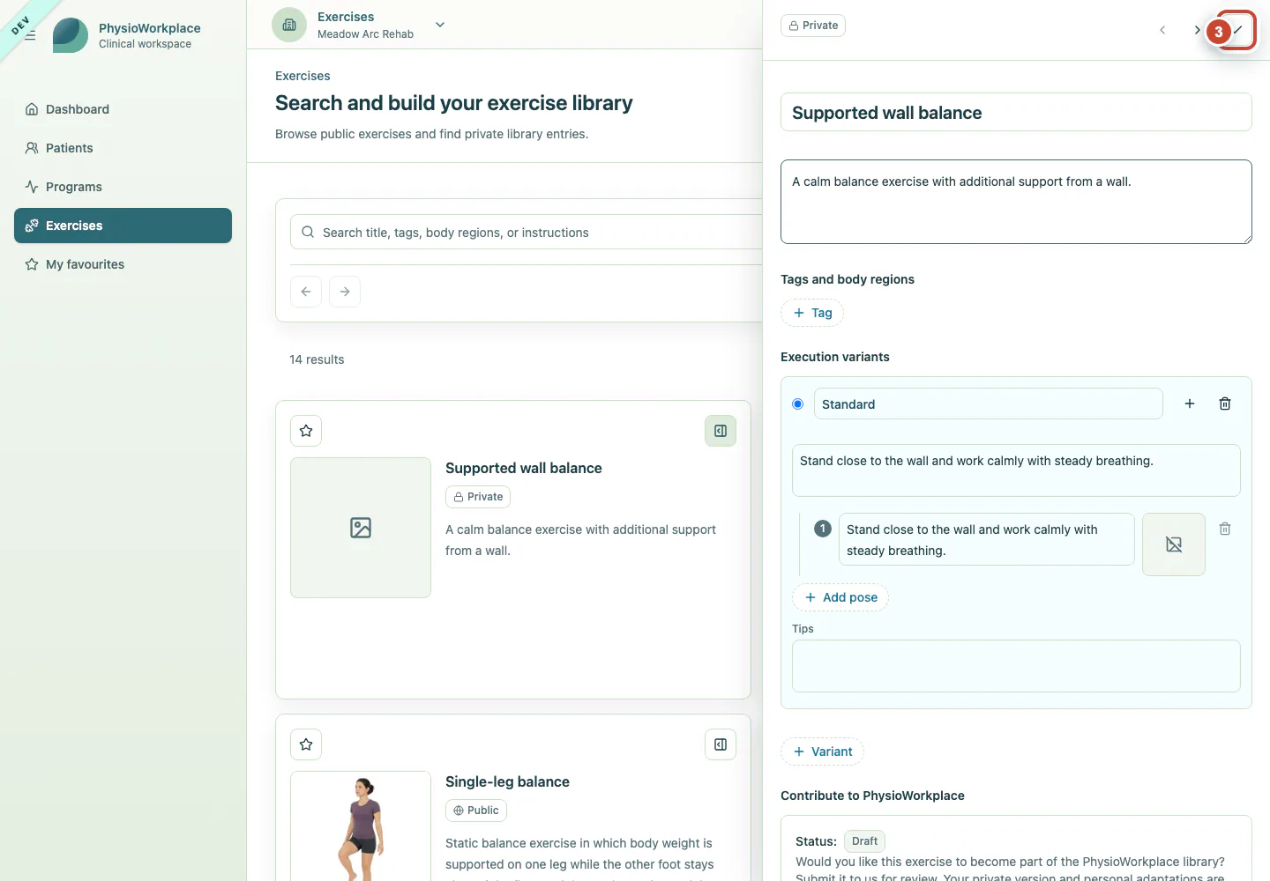Click into the Tips text area
The height and width of the screenshot is (881, 1270).
pos(1016,666)
